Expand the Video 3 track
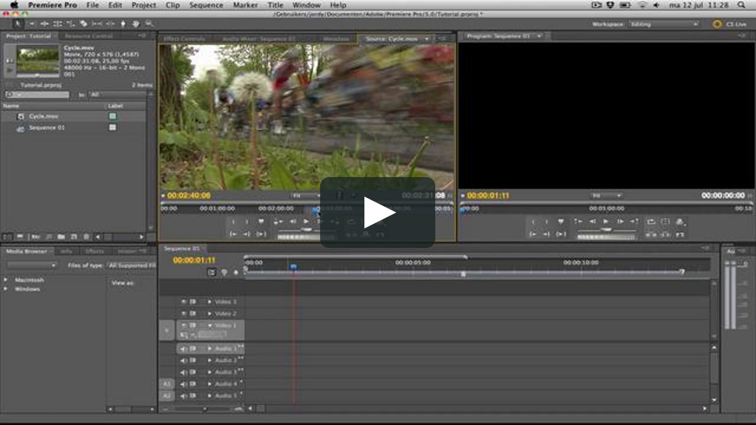The height and width of the screenshot is (425, 756). coord(209,302)
